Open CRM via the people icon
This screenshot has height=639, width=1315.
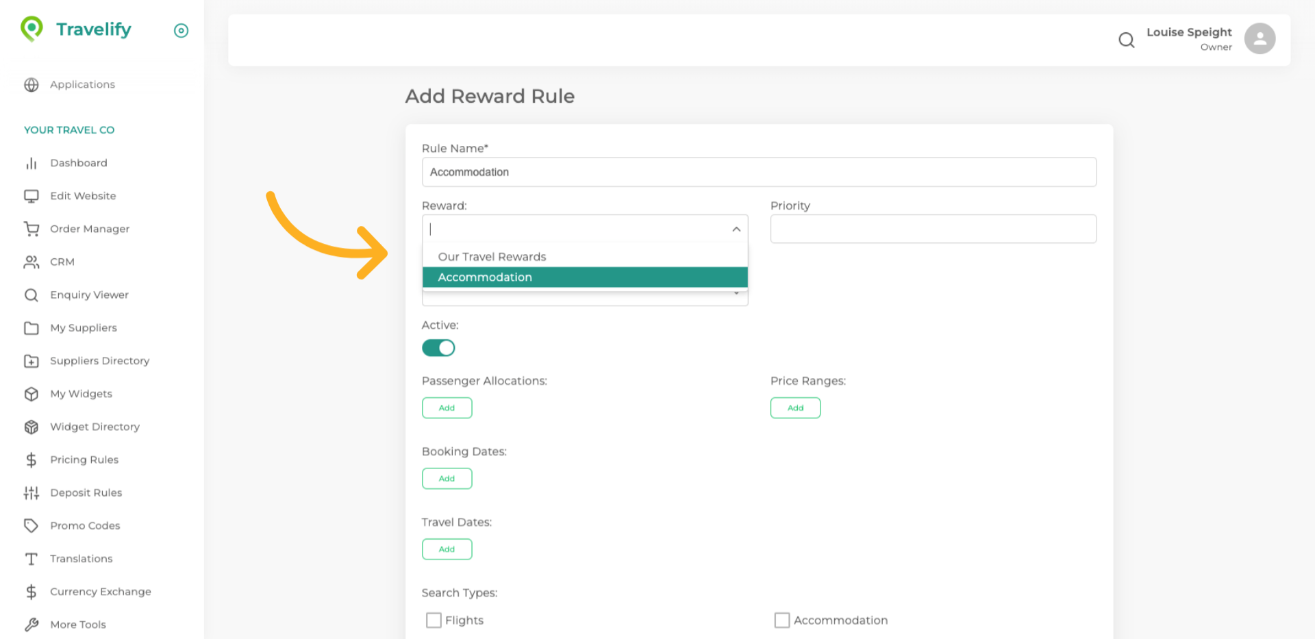coord(32,262)
